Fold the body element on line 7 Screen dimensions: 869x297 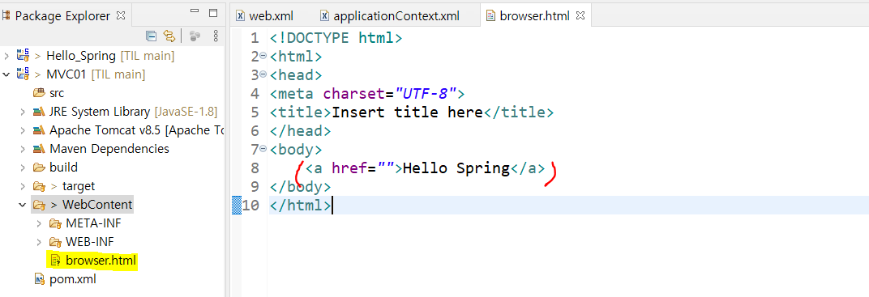[x=263, y=150]
